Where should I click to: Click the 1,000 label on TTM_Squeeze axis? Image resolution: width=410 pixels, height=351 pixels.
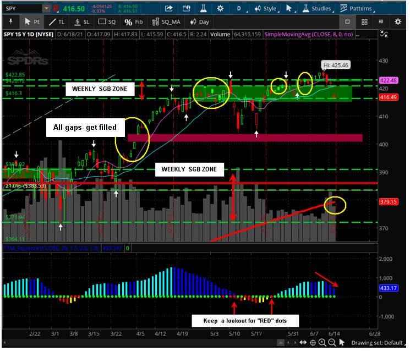pos(385,278)
